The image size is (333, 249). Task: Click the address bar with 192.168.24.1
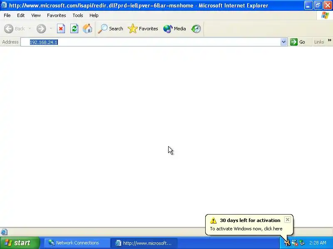click(150, 42)
